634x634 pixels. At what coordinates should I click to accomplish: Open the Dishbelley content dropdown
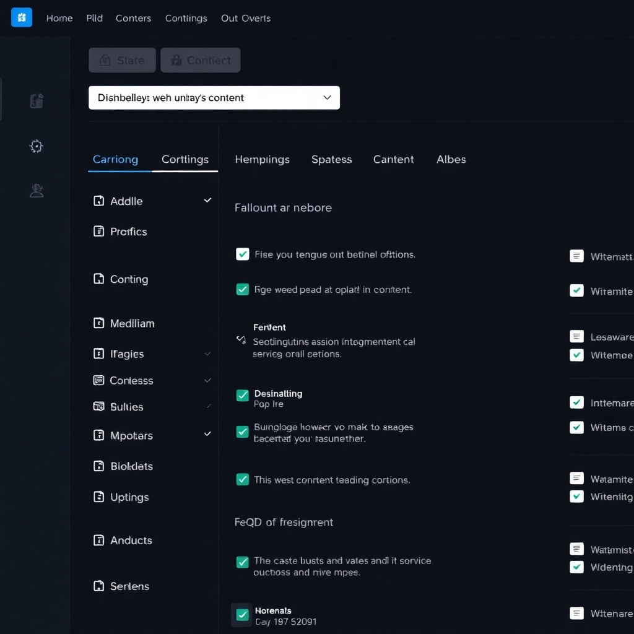click(214, 97)
